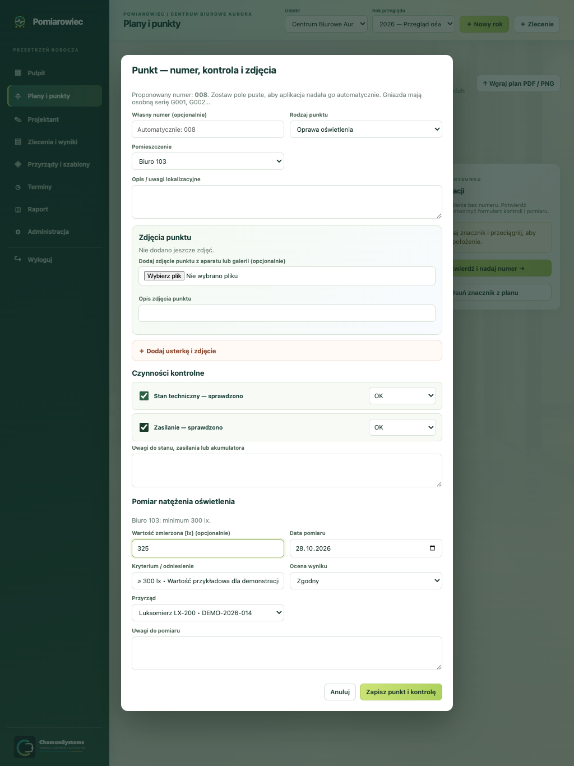Click the ChamonSystems logo in sidebar footer
Viewport: 574px width, 766px height.
click(49, 747)
